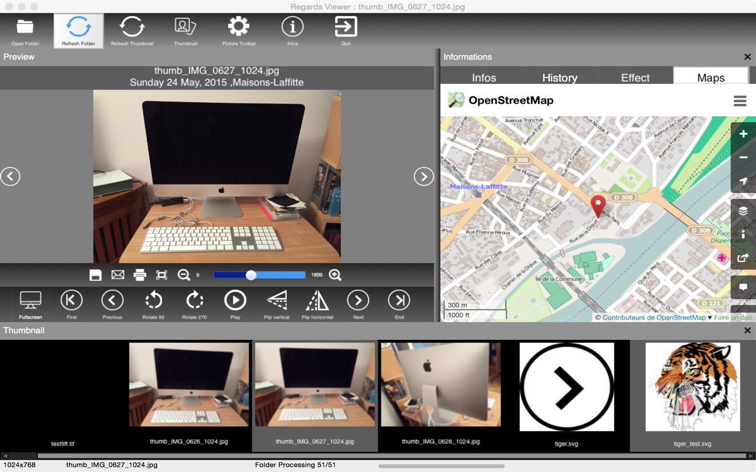Toggle the Thumbnail panel from the toolbar
This screenshot has width=756, height=472.
coord(185,27)
